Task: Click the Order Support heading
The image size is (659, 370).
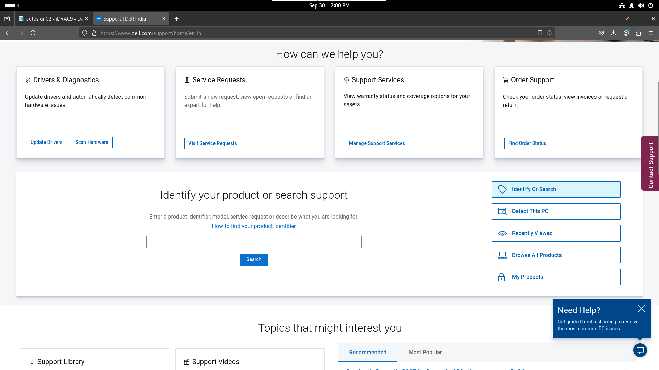Action: point(532,80)
